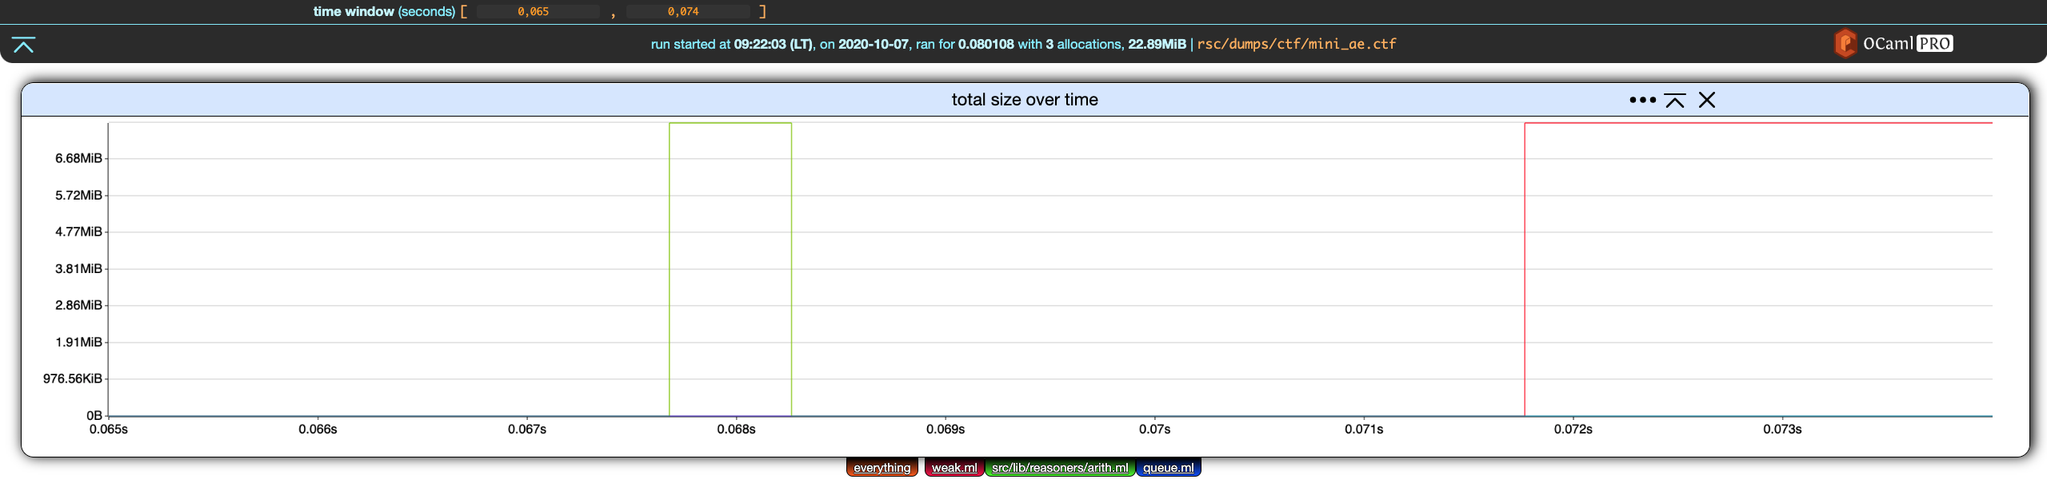2047x491 pixels.
Task: Click the rsc/dumps/ctf/mini_ae.ctf file path
Action: pos(1297,44)
